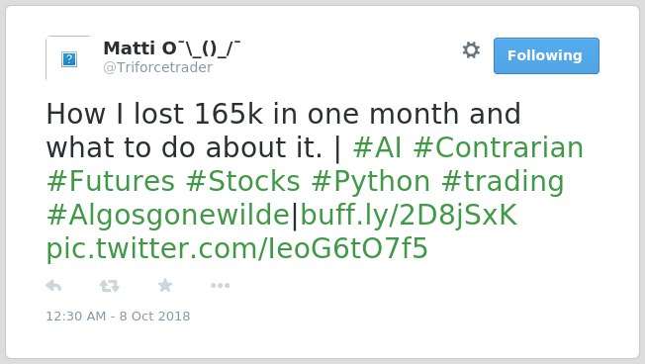Retweet this tweet using the retweet icon

(x=110, y=286)
